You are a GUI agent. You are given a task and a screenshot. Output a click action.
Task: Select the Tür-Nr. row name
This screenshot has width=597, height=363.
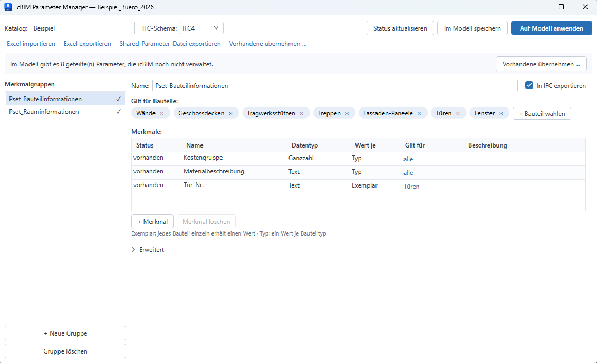click(x=194, y=185)
